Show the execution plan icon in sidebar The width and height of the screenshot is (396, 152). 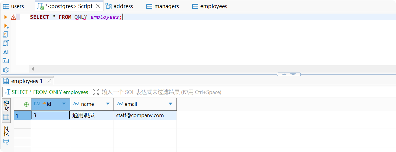[6, 43]
